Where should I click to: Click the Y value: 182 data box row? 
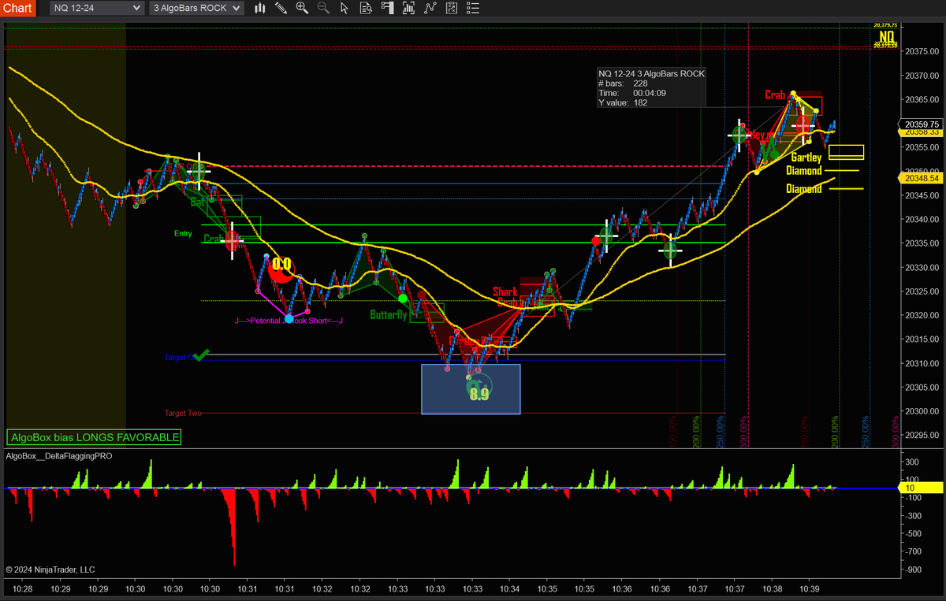[x=623, y=102]
